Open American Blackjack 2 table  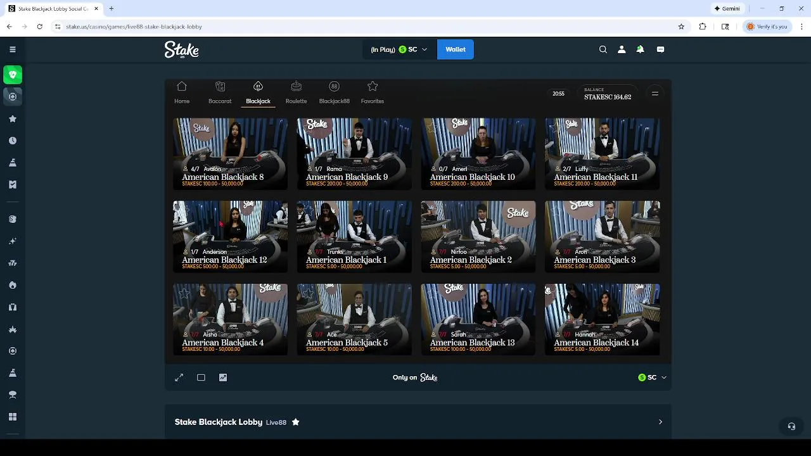478,237
